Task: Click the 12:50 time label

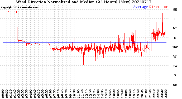Action: (90, 94)
